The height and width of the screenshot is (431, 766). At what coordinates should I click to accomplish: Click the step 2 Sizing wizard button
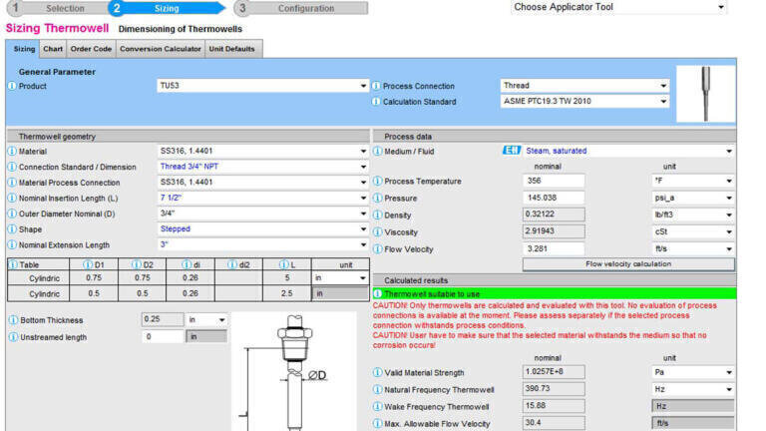pyautogui.click(x=167, y=8)
